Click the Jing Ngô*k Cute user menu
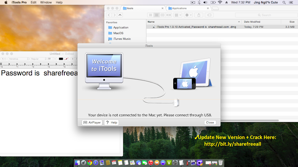The width and height of the screenshot is (298, 167). [266, 3]
